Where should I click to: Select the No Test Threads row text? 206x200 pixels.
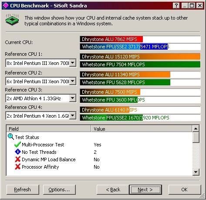click(39, 152)
